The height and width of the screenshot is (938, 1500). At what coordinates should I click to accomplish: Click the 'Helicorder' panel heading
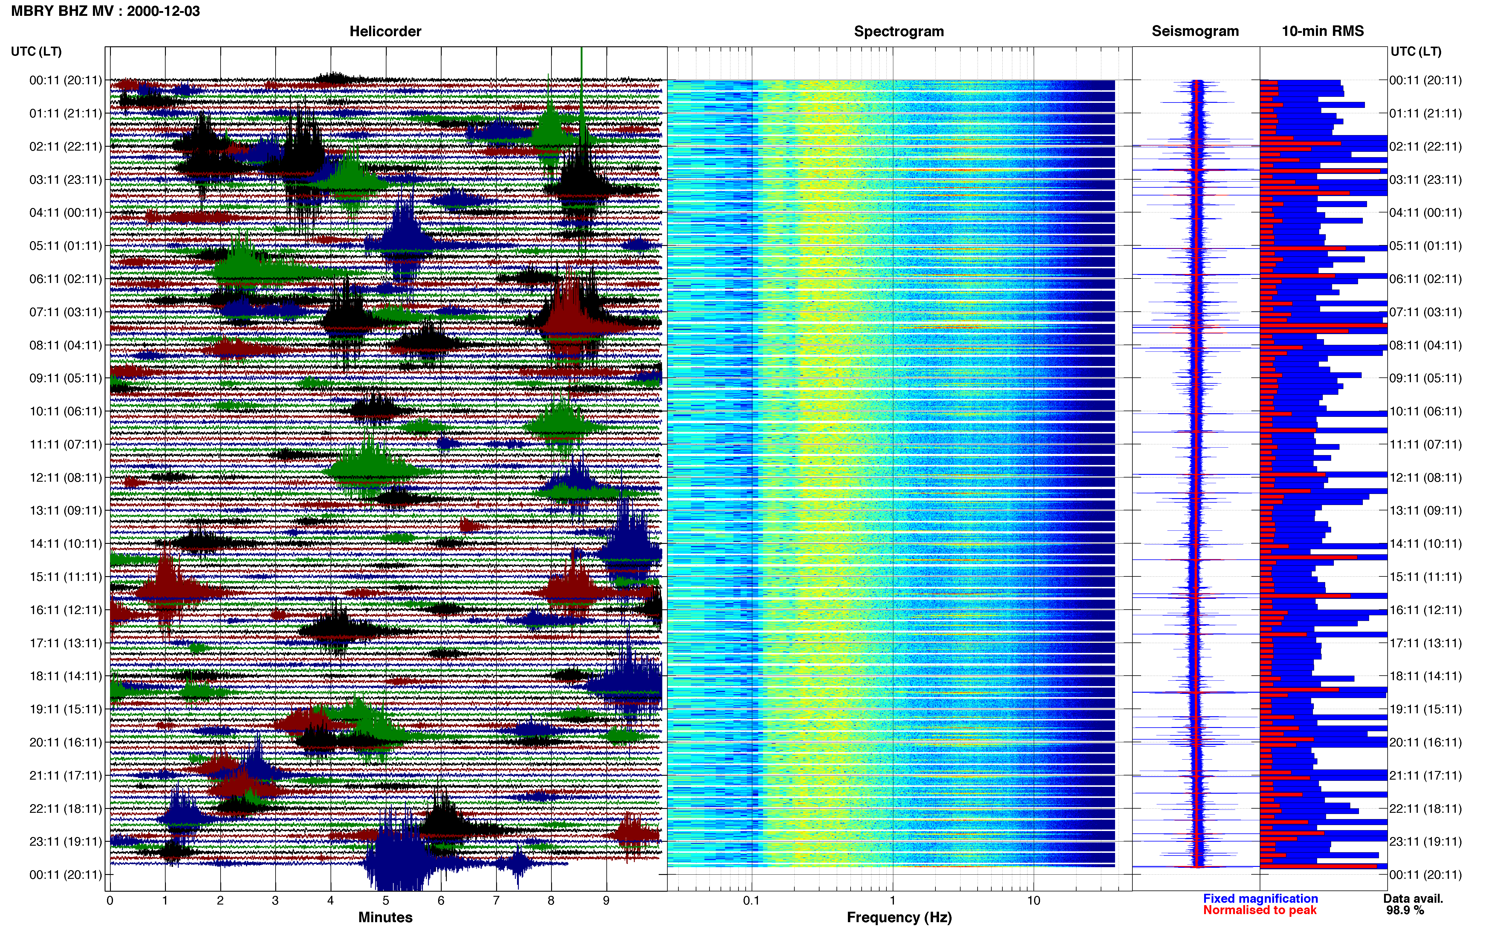pos(385,31)
